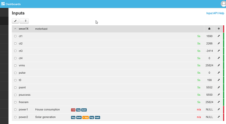
Task: Enable the power2 checkbox
Action: point(15,117)
